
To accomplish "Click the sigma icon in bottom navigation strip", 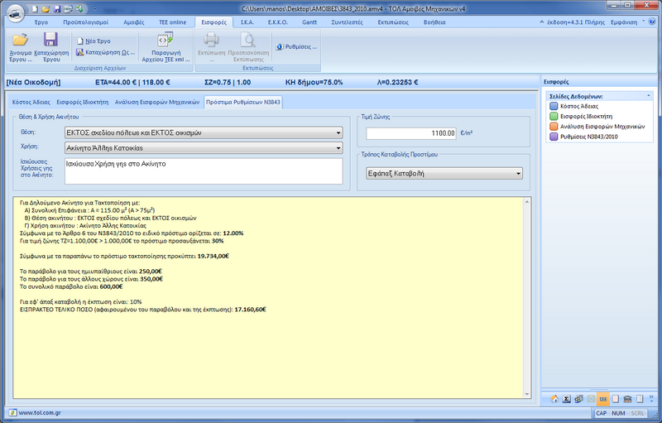I will coord(565,399).
